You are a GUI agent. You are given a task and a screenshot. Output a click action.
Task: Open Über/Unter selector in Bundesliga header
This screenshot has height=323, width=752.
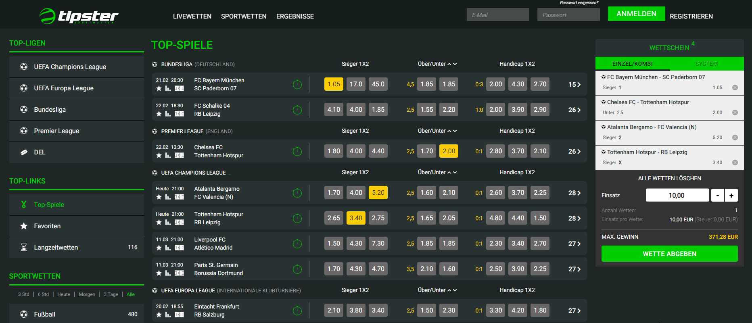click(x=437, y=64)
